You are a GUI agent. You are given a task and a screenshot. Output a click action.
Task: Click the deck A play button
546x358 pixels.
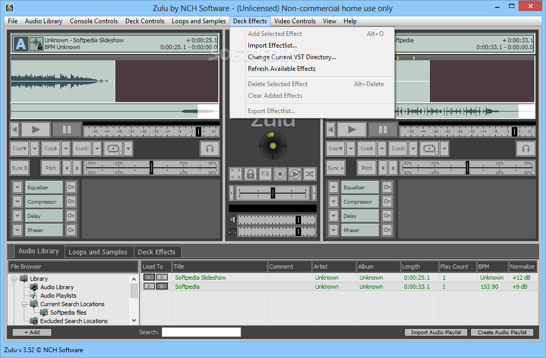coord(36,130)
